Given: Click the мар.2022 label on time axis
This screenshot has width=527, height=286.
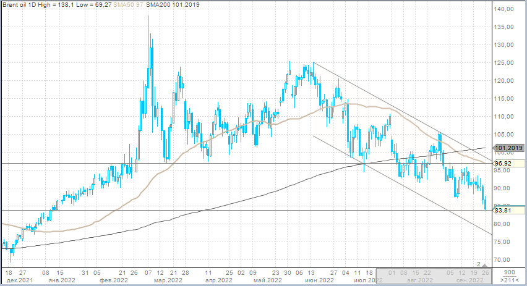Looking at the screenshot, I should [x=166, y=280].
